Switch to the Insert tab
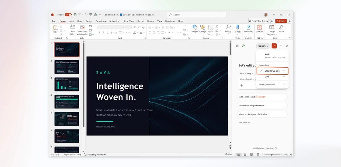This screenshot has width=341, height=167. coord(71,21)
